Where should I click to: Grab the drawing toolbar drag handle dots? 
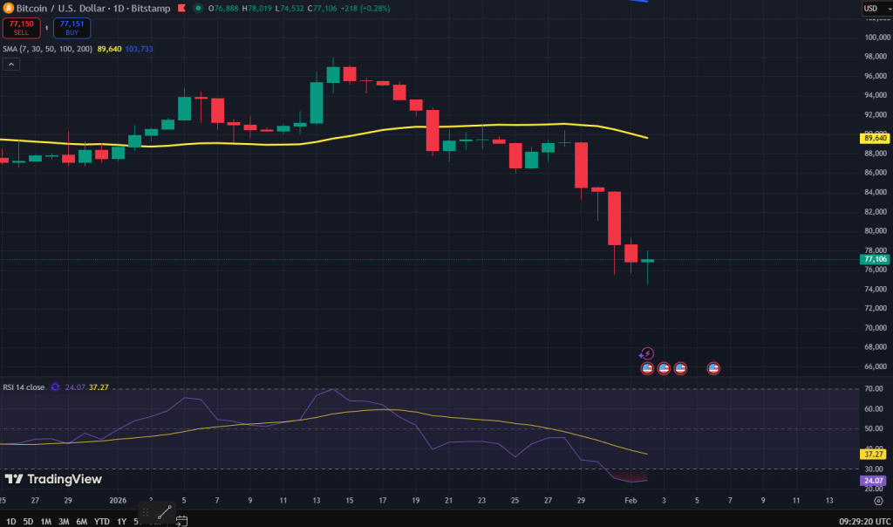146,512
